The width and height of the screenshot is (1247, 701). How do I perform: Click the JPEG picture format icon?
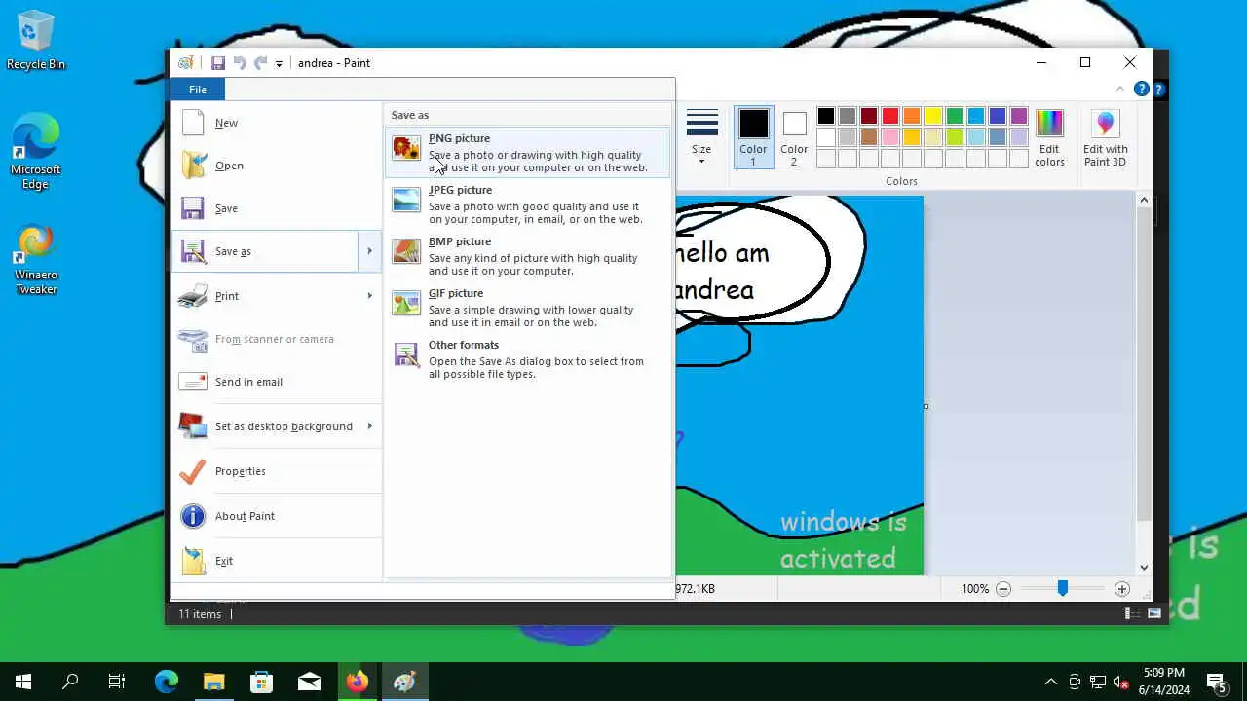coord(406,200)
